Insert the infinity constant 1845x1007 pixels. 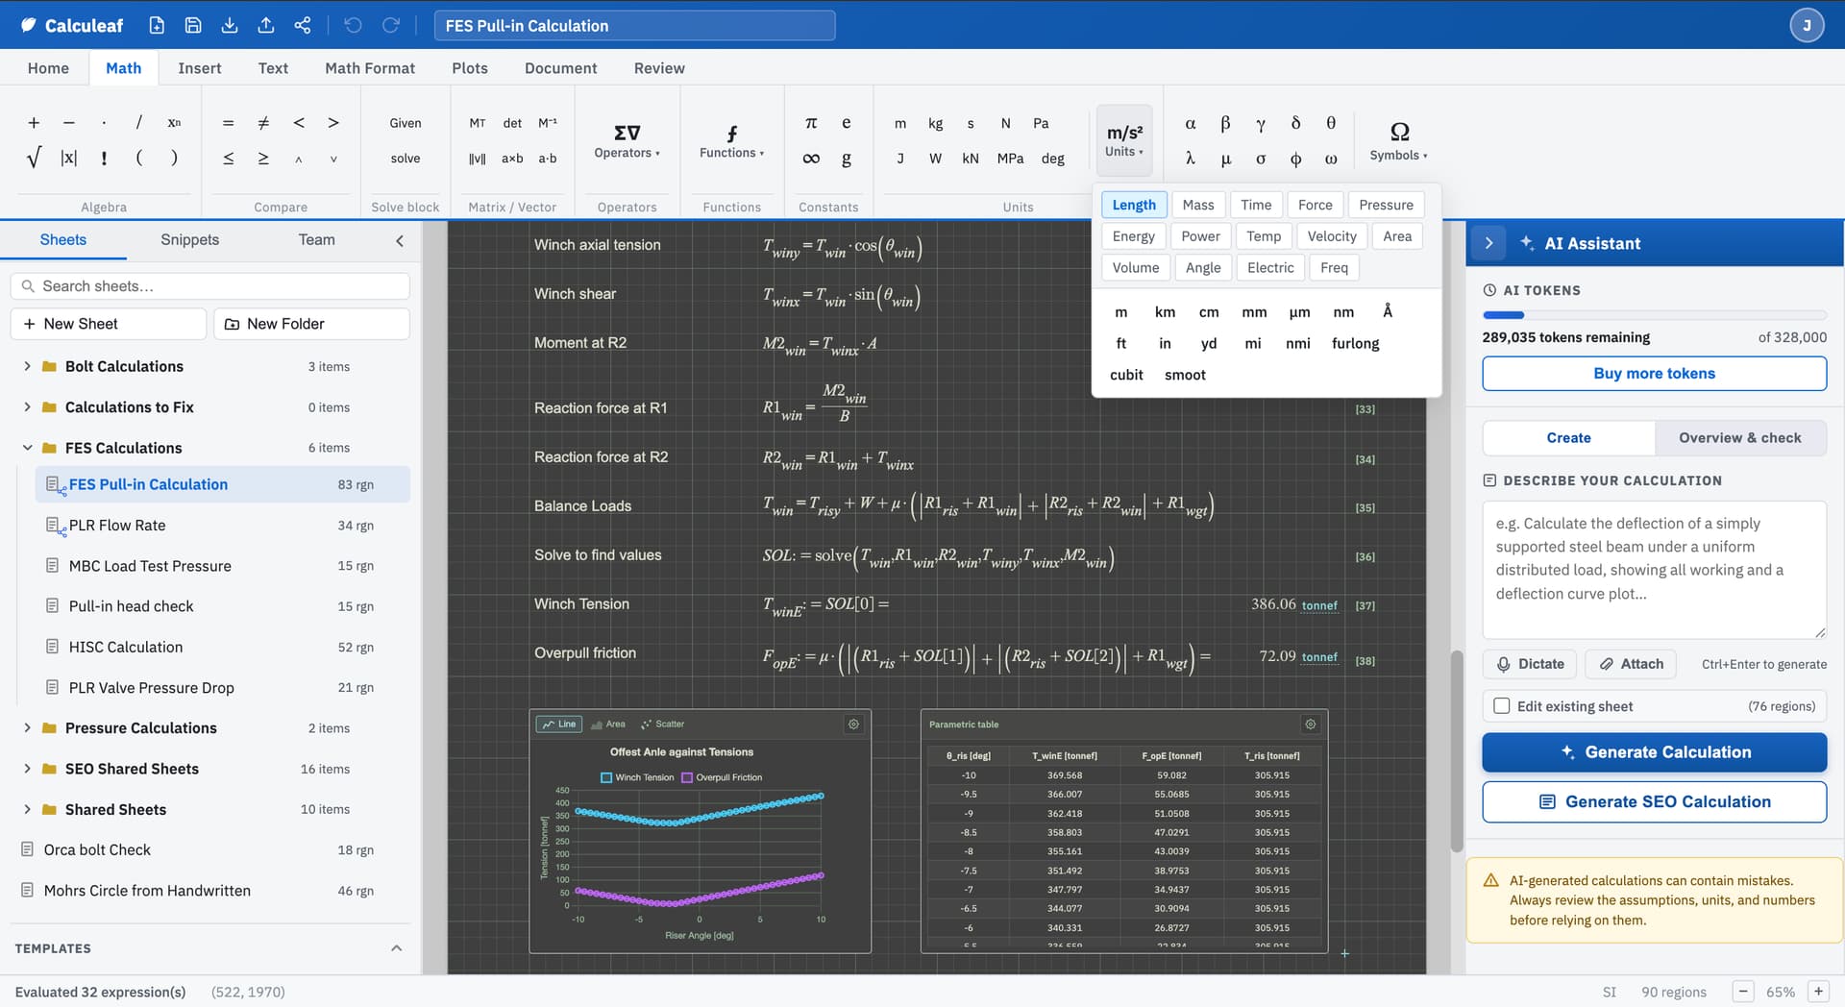[811, 159]
